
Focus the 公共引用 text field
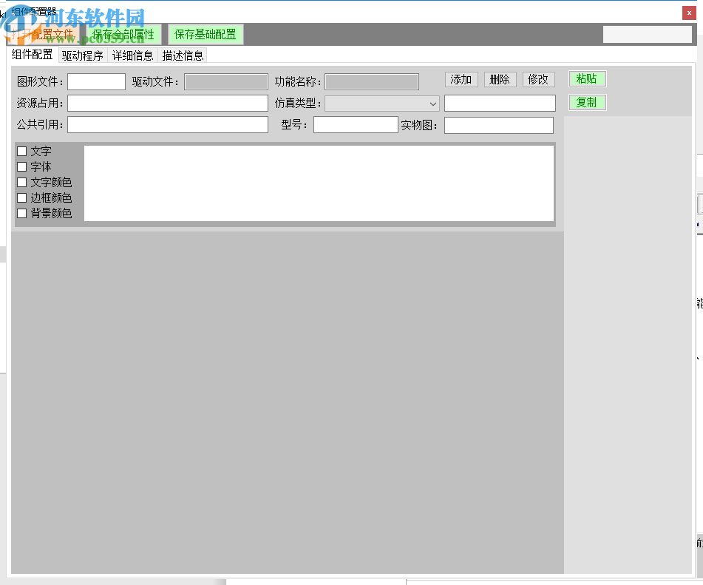168,125
